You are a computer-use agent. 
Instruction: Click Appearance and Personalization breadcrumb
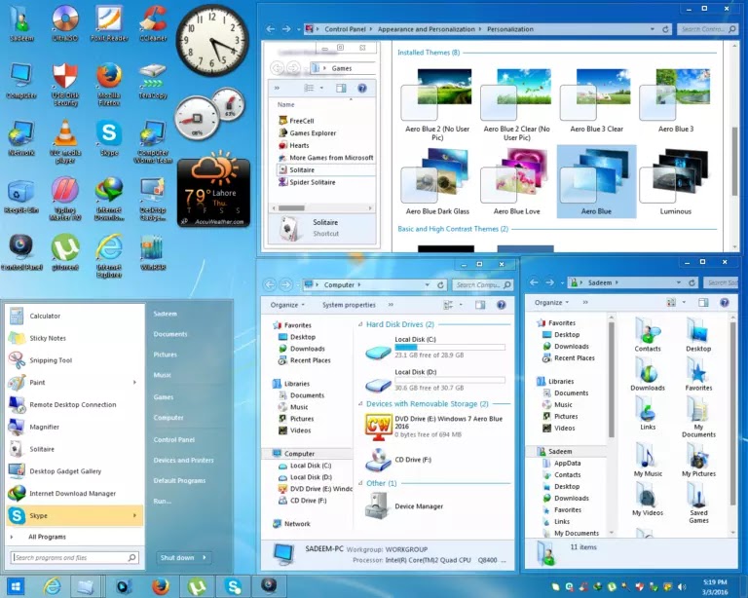426,29
